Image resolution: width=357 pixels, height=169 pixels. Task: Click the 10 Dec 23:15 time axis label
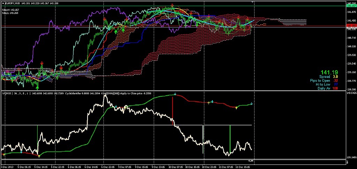coord(210,167)
